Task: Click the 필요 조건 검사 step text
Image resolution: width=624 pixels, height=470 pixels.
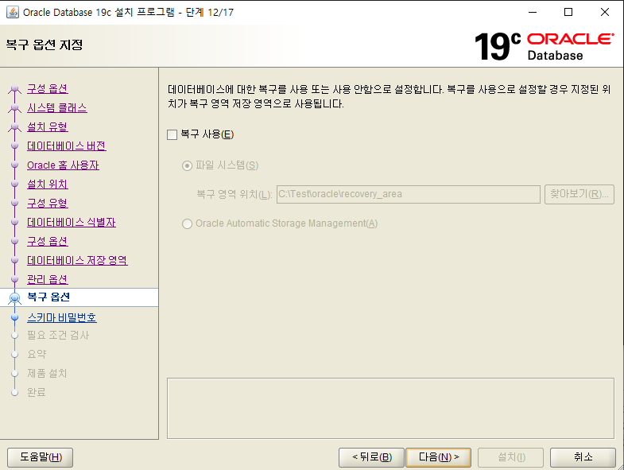Action: tap(58, 336)
